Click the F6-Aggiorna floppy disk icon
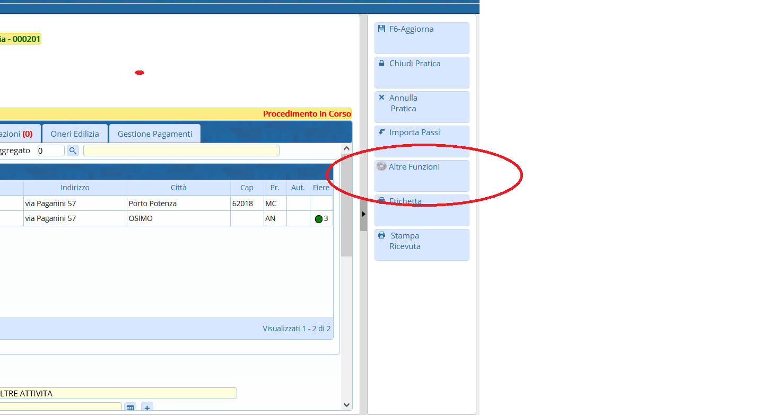 tap(381, 29)
